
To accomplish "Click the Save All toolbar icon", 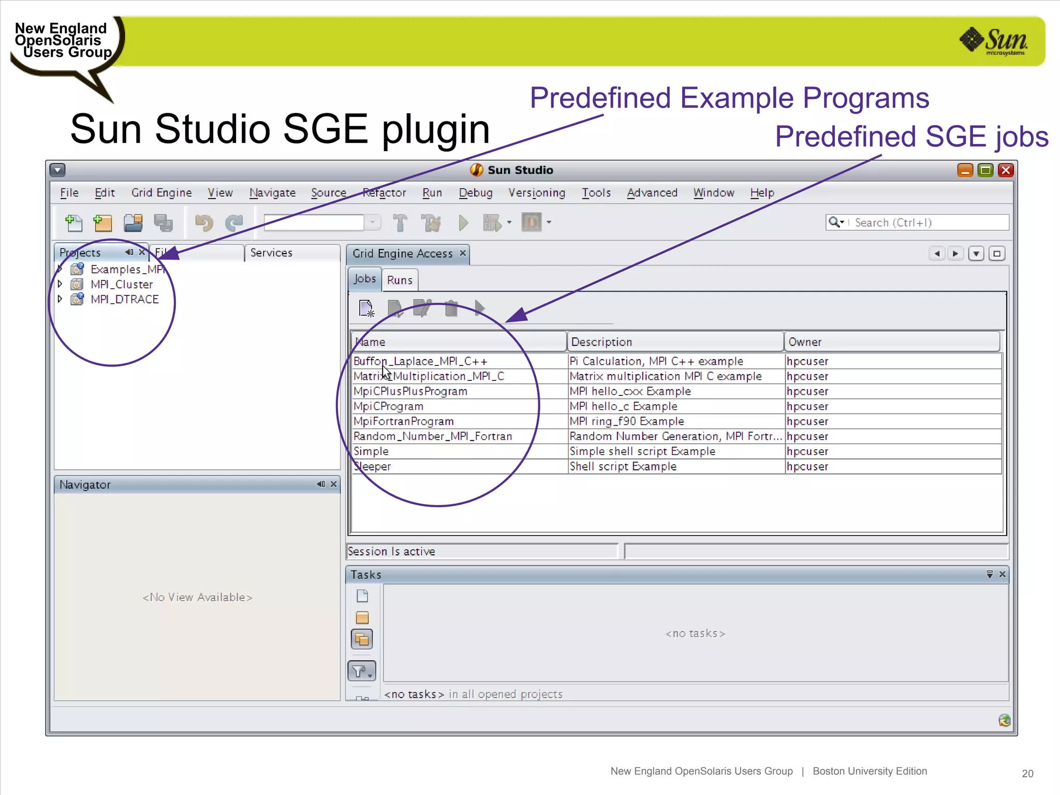I will (x=164, y=223).
